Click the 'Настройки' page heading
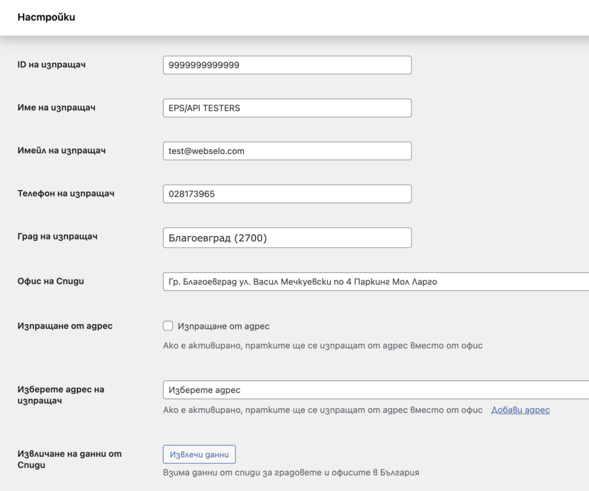The image size is (589, 491). click(x=46, y=17)
